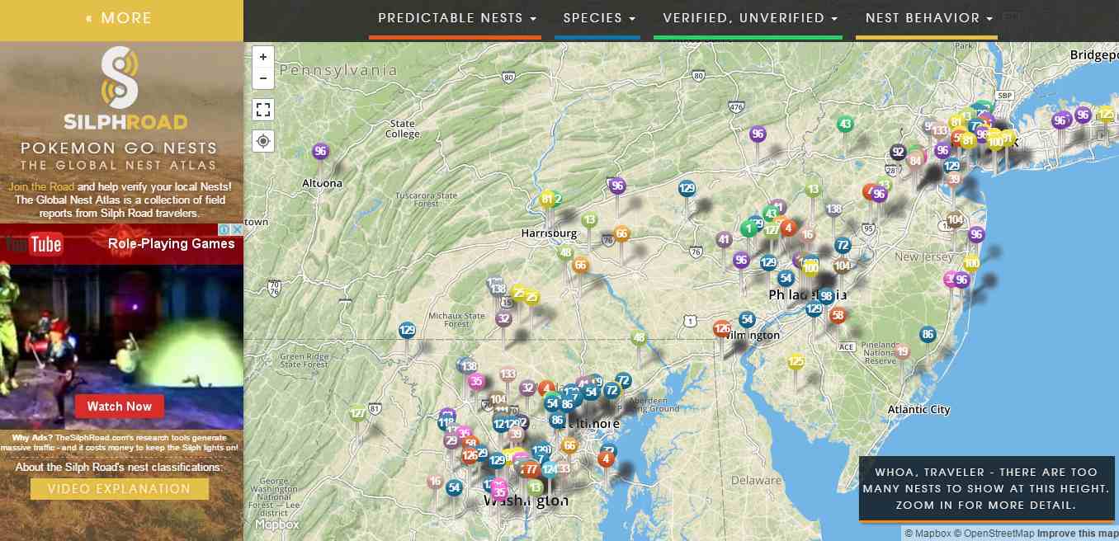Click the Role-Playing Games ad thumbnail
The image size is (1119, 541).
[121, 327]
